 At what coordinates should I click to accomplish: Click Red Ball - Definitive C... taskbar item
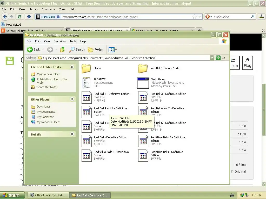click(x=90, y=195)
